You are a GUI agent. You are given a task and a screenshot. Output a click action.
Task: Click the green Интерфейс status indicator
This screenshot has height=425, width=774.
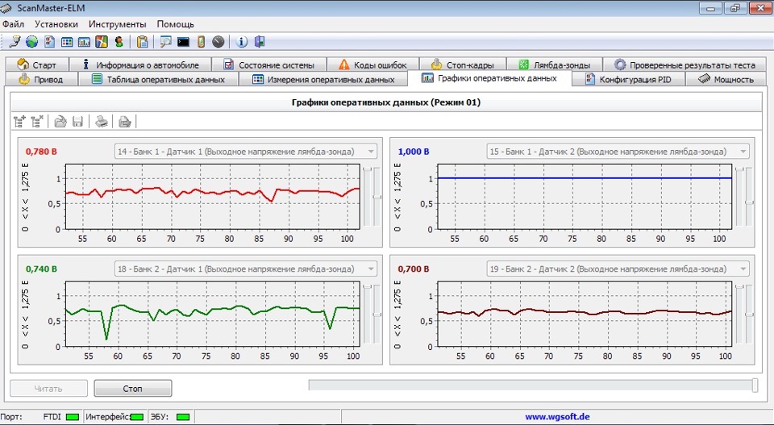pyautogui.click(x=137, y=417)
